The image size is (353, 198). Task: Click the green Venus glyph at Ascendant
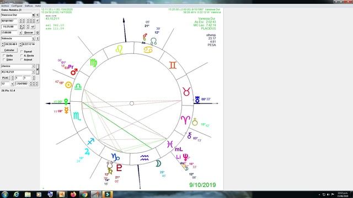coord(66,102)
